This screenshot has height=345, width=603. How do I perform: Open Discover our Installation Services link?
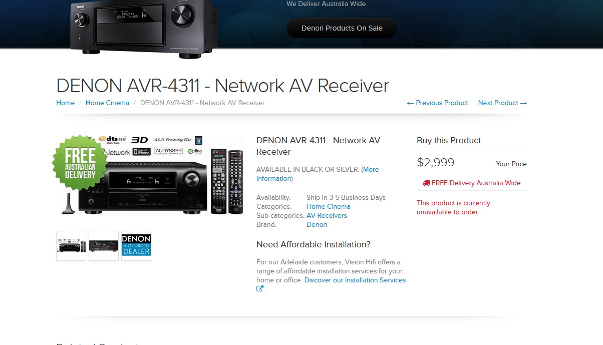355,280
